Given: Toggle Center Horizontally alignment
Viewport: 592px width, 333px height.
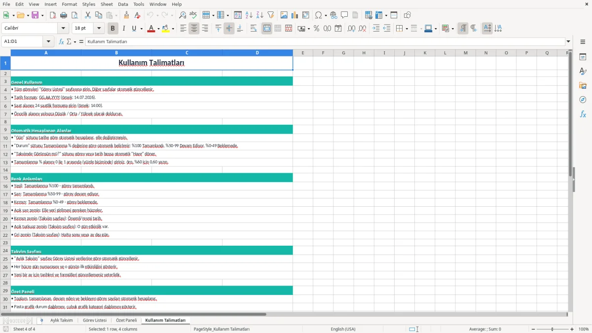Looking at the screenshot, I should (194, 29).
